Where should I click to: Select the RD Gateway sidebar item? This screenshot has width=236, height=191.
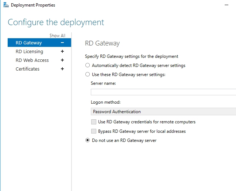point(29,43)
